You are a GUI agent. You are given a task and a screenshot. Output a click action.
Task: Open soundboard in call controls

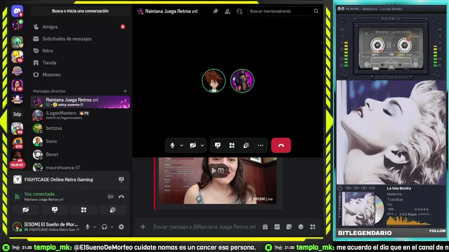[246, 145]
